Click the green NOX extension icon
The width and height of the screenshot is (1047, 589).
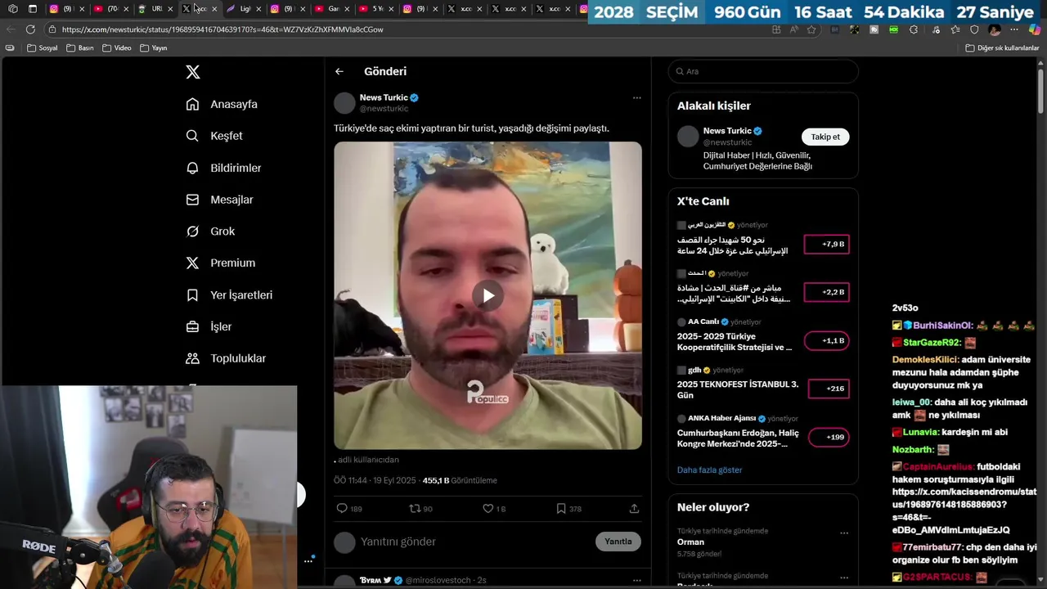[893, 29]
